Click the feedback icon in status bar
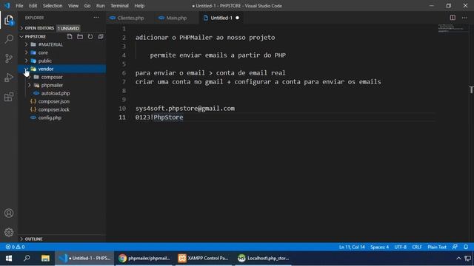 tap(455, 247)
